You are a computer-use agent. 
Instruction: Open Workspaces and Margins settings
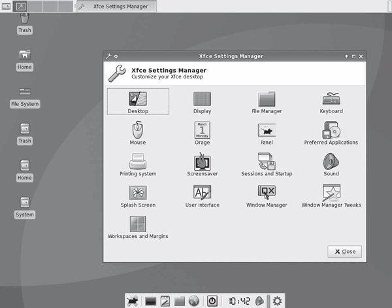point(138,226)
